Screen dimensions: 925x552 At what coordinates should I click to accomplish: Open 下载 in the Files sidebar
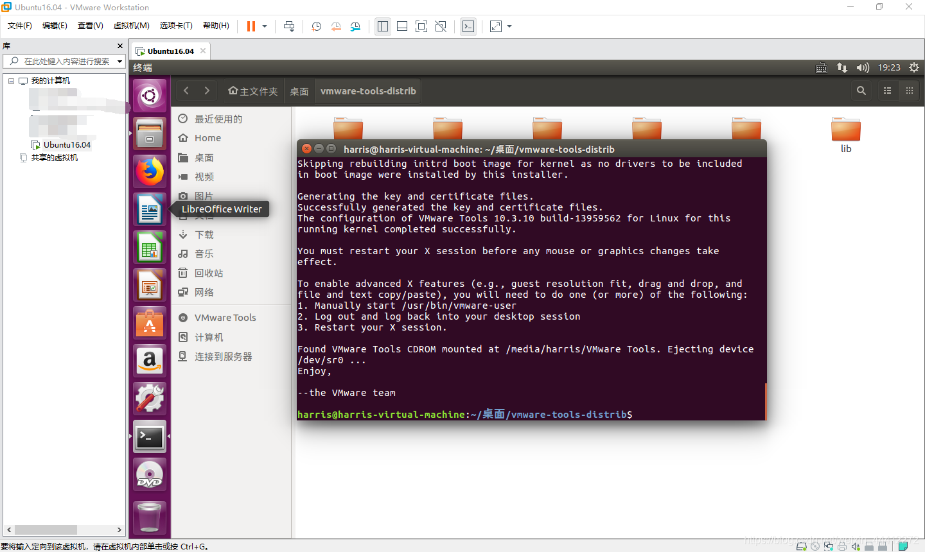pyautogui.click(x=231, y=234)
